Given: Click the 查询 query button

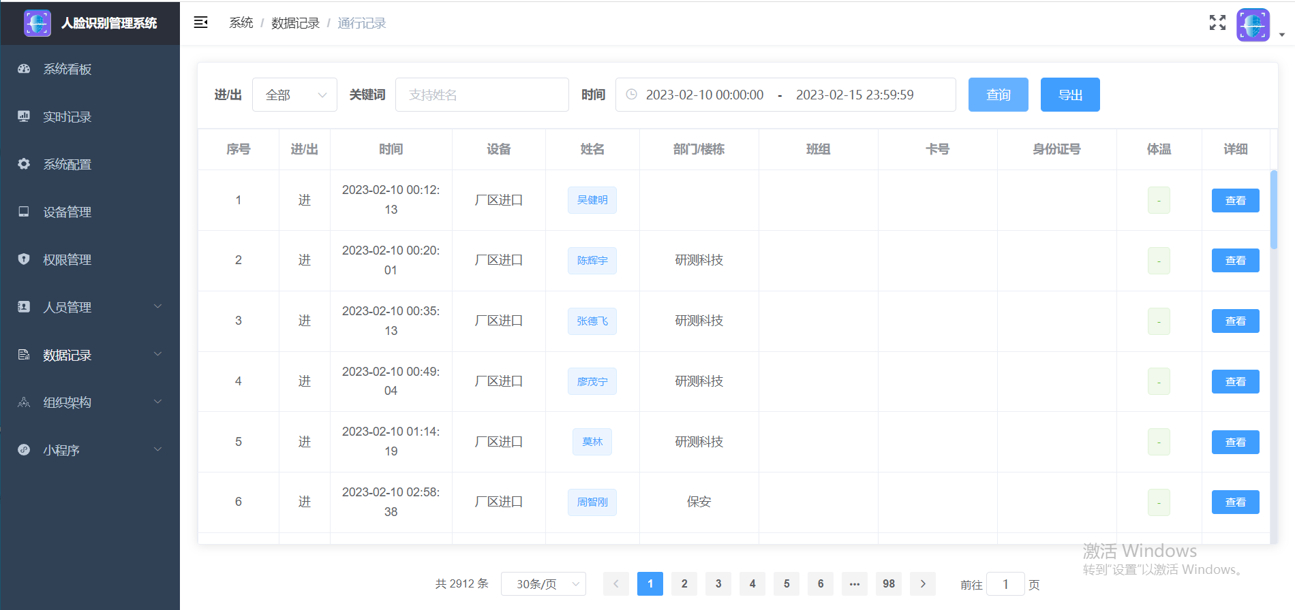Looking at the screenshot, I should [x=998, y=95].
